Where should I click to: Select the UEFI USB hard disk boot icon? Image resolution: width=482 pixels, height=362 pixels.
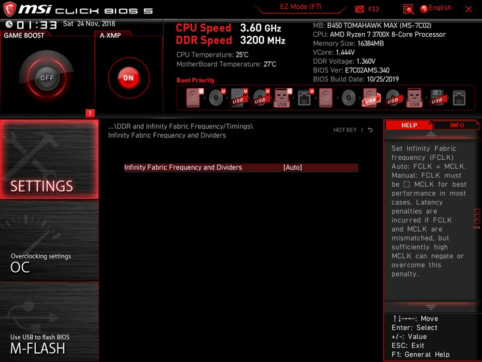click(239, 97)
